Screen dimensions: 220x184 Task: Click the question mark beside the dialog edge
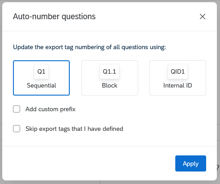tap(218, 167)
